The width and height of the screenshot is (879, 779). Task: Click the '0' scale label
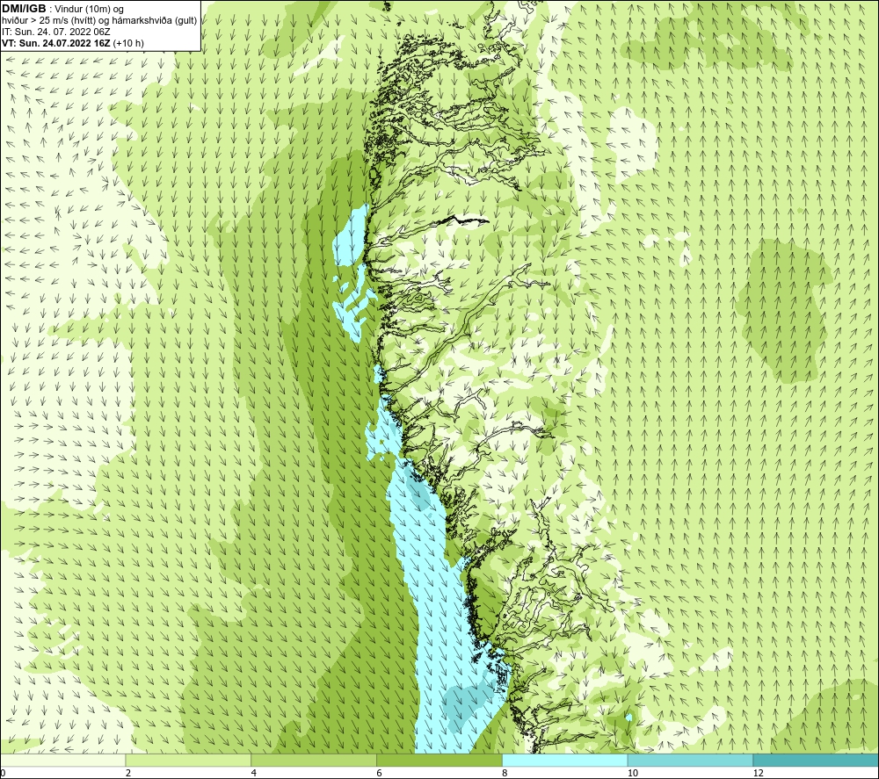tap(3, 773)
